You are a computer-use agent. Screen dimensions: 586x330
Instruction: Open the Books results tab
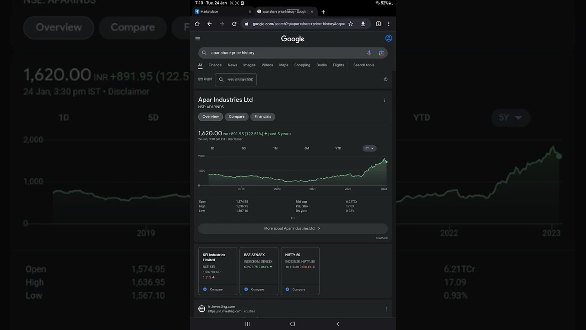(x=322, y=65)
